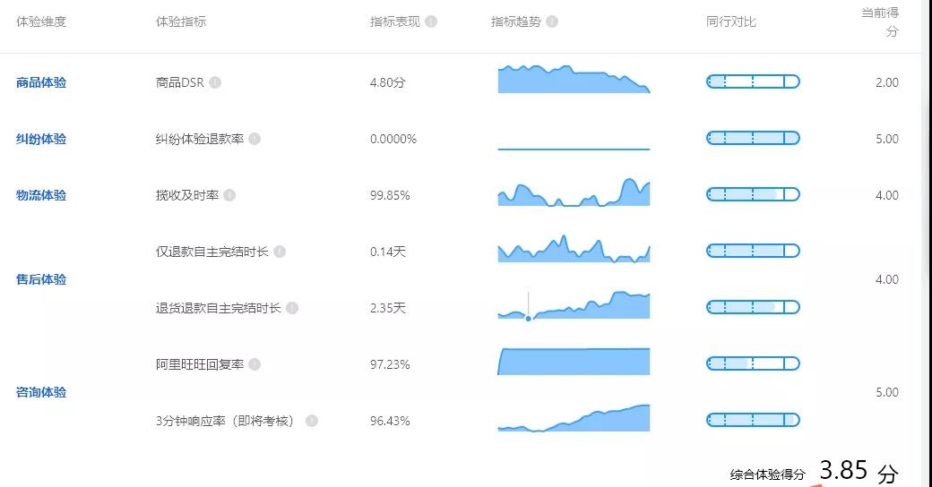This screenshot has height=487, width=932.
Task: Open the 咨询体验 dimension link
Action: (41, 393)
